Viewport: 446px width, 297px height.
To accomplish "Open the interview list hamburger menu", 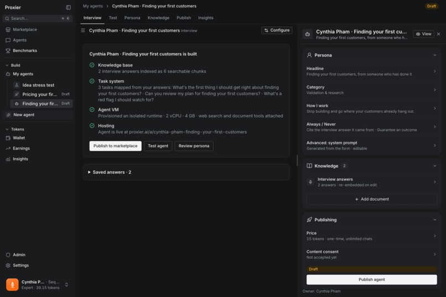I will [x=83, y=30].
